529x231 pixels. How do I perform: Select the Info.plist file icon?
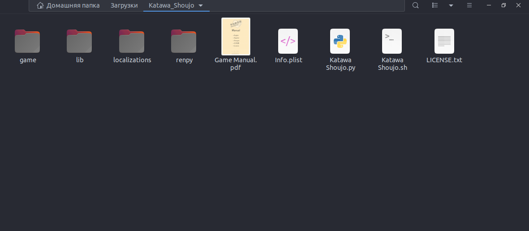(288, 41)
